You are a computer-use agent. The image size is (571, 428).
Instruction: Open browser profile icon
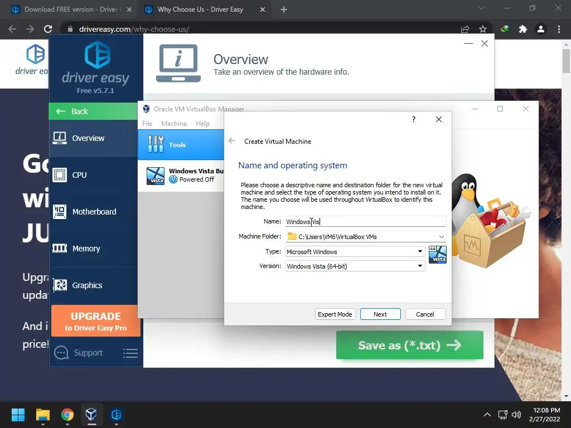(541, 29)
